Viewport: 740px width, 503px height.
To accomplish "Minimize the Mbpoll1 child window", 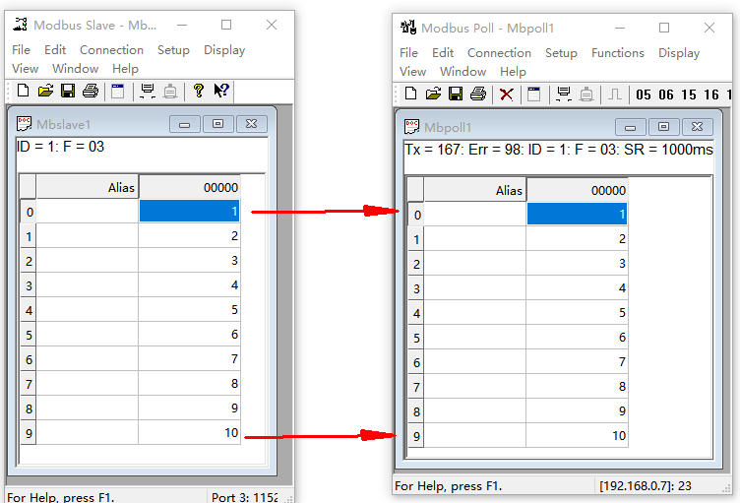I will (631, 127).
